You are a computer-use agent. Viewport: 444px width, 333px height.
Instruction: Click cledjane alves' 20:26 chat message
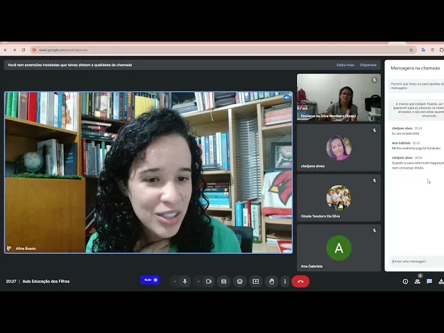click(418, 165)
